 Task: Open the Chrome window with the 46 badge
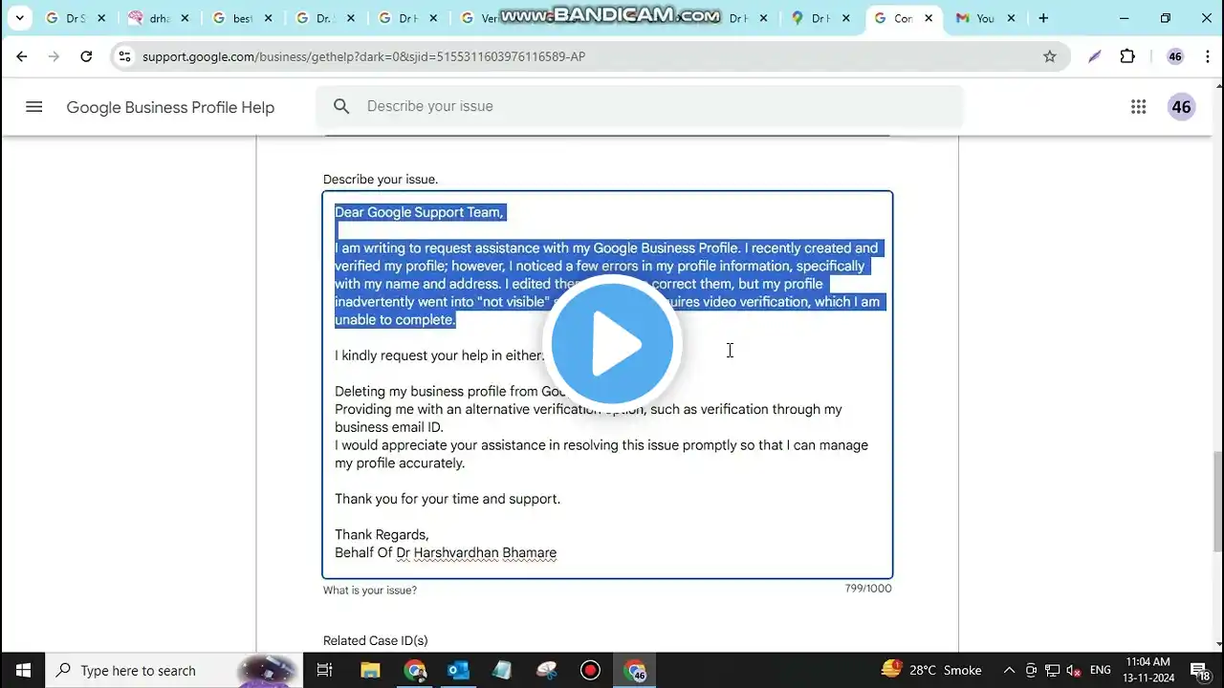(635, 670)
